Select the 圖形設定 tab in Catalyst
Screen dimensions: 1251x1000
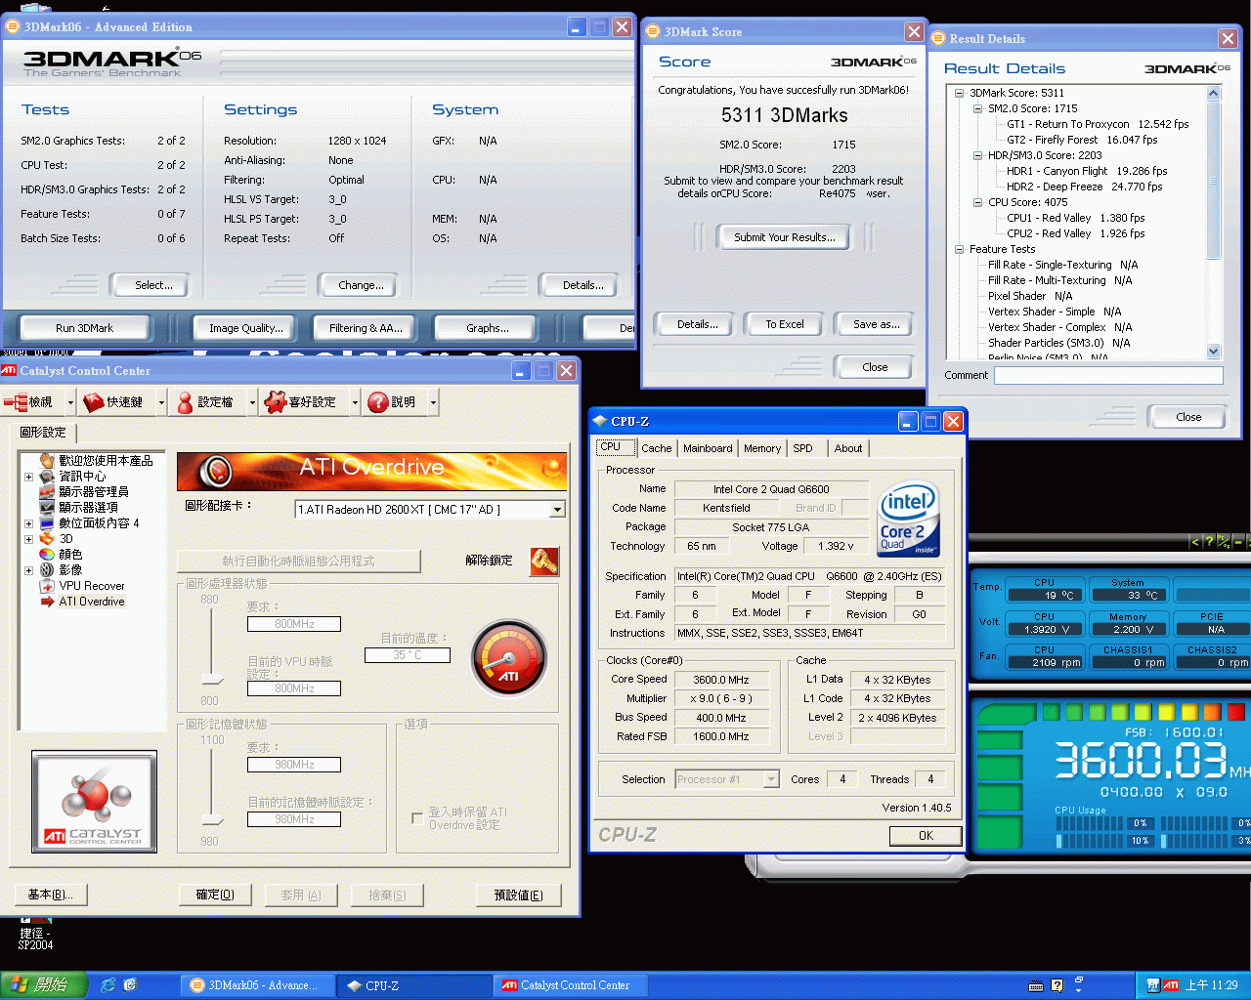[43, 432]
